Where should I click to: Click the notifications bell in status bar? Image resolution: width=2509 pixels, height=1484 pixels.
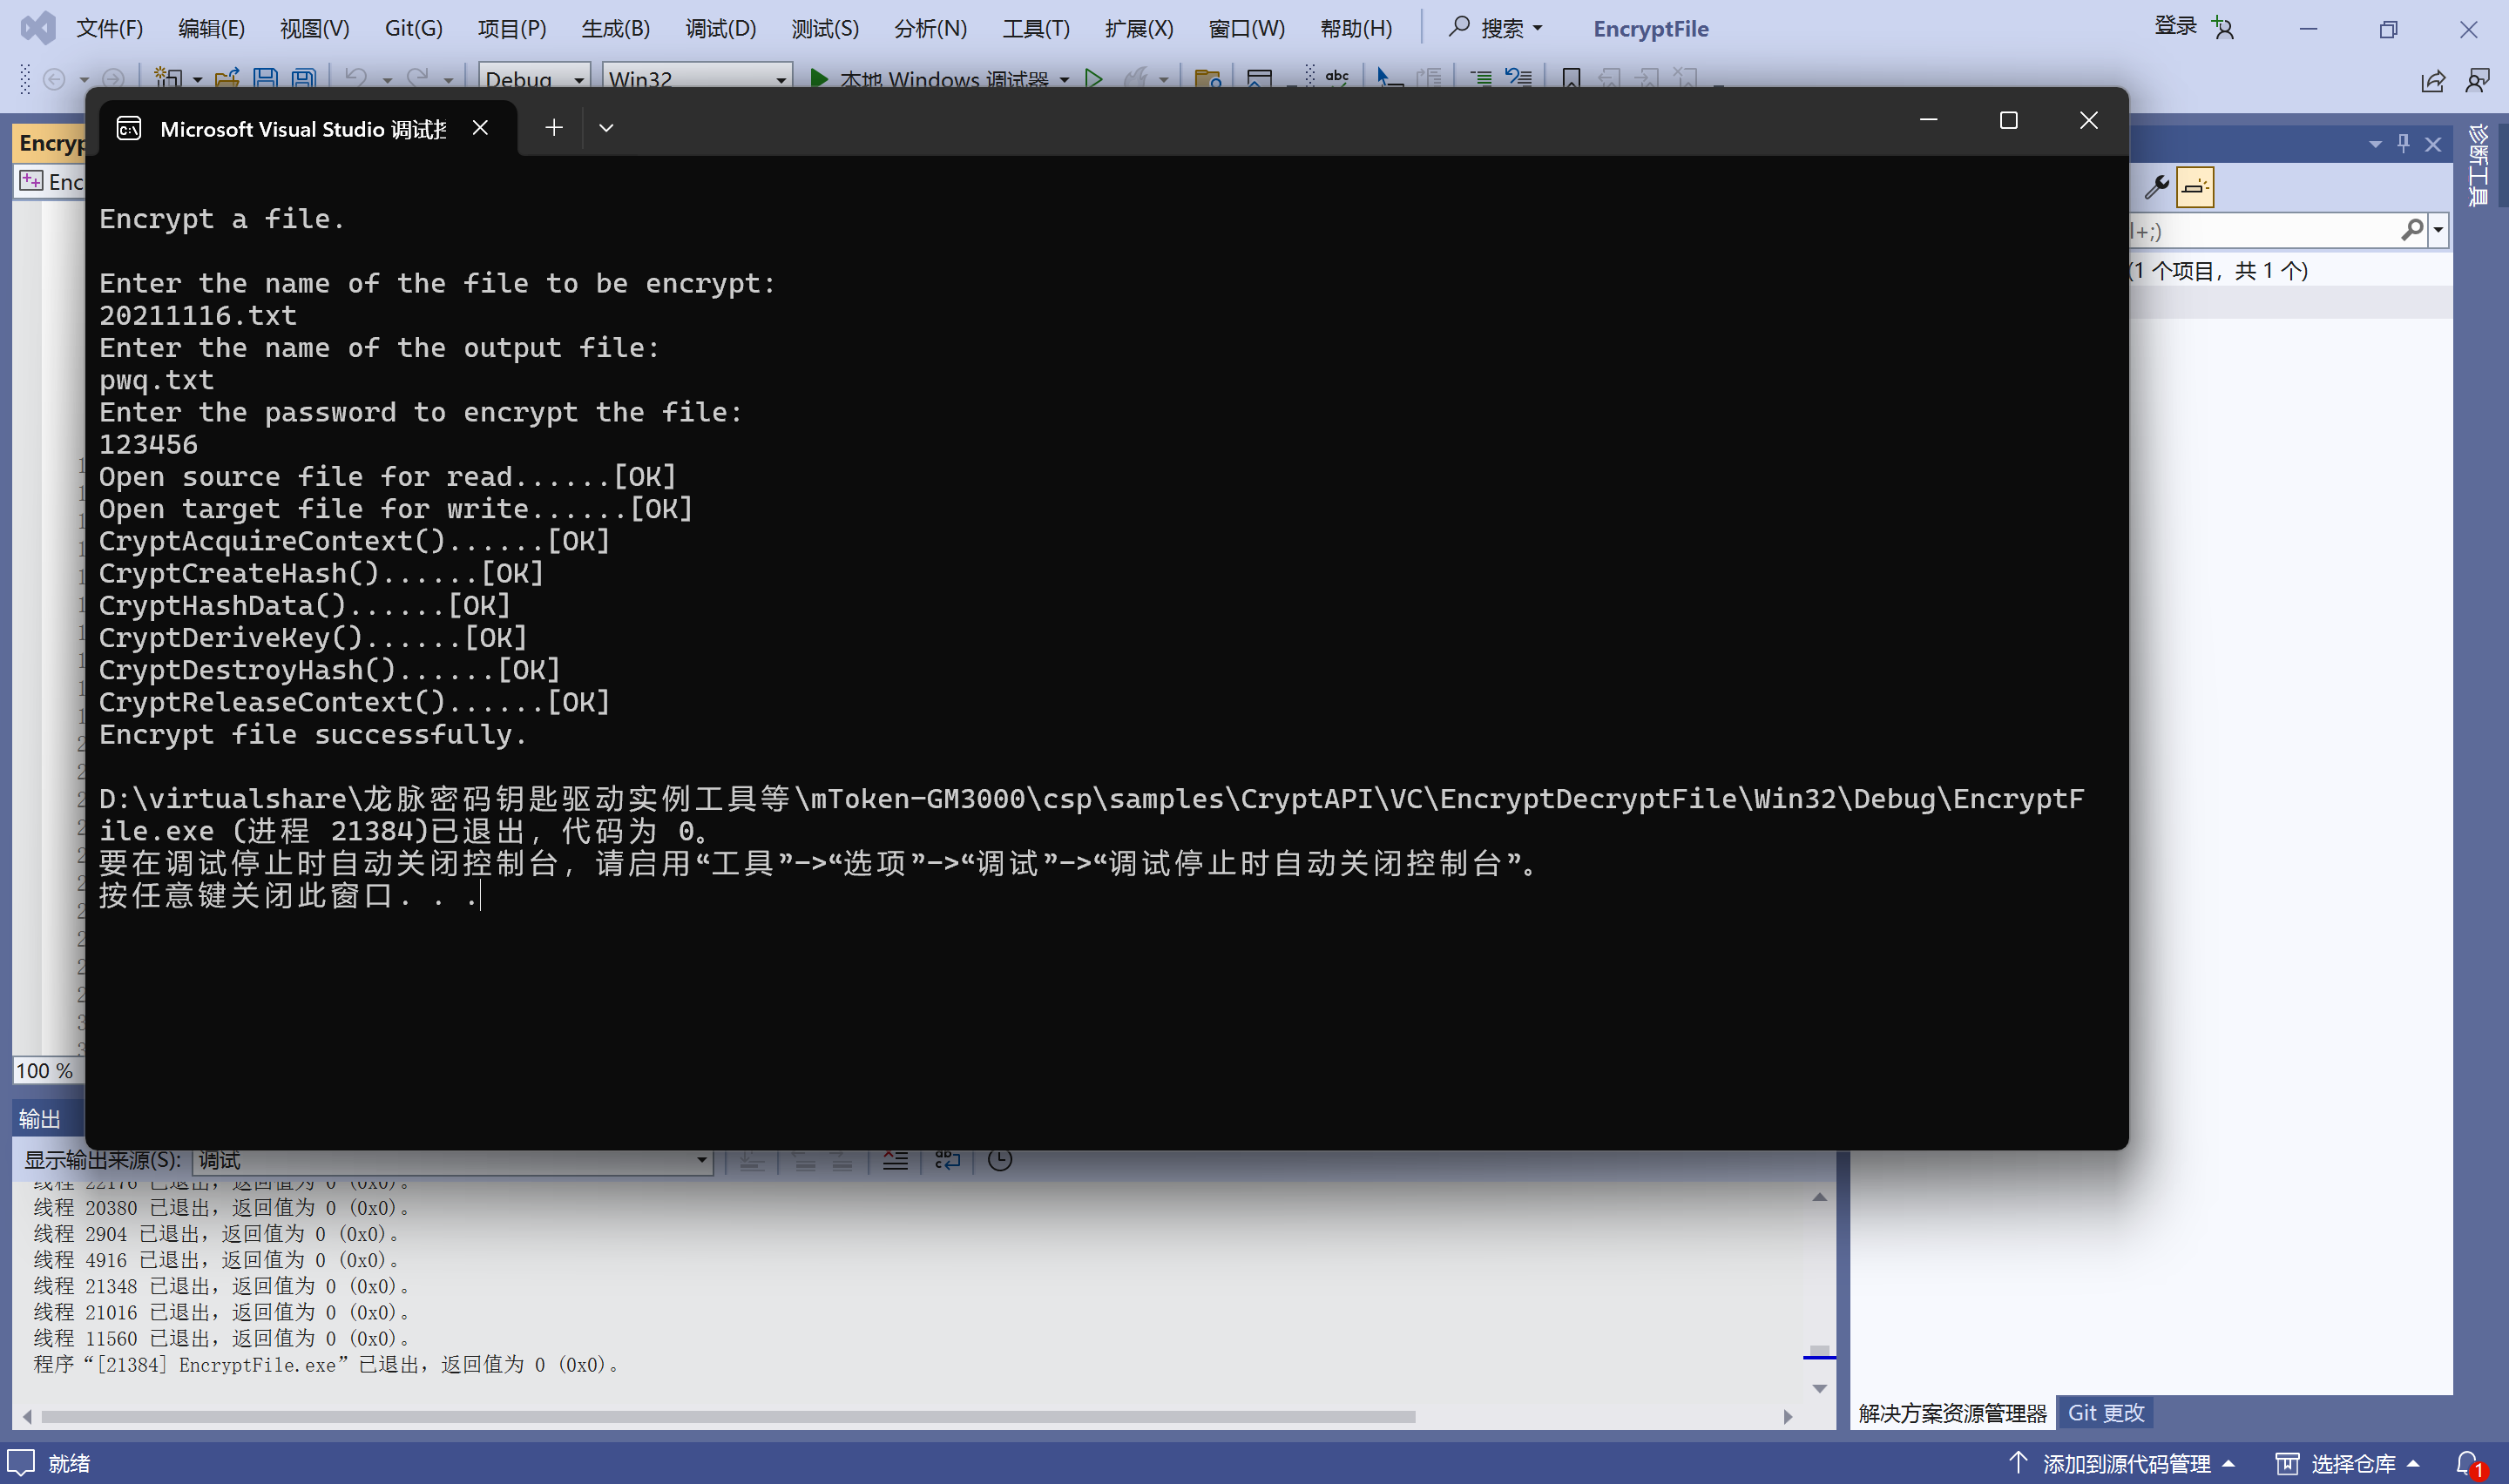[x=2468, y=1463]
